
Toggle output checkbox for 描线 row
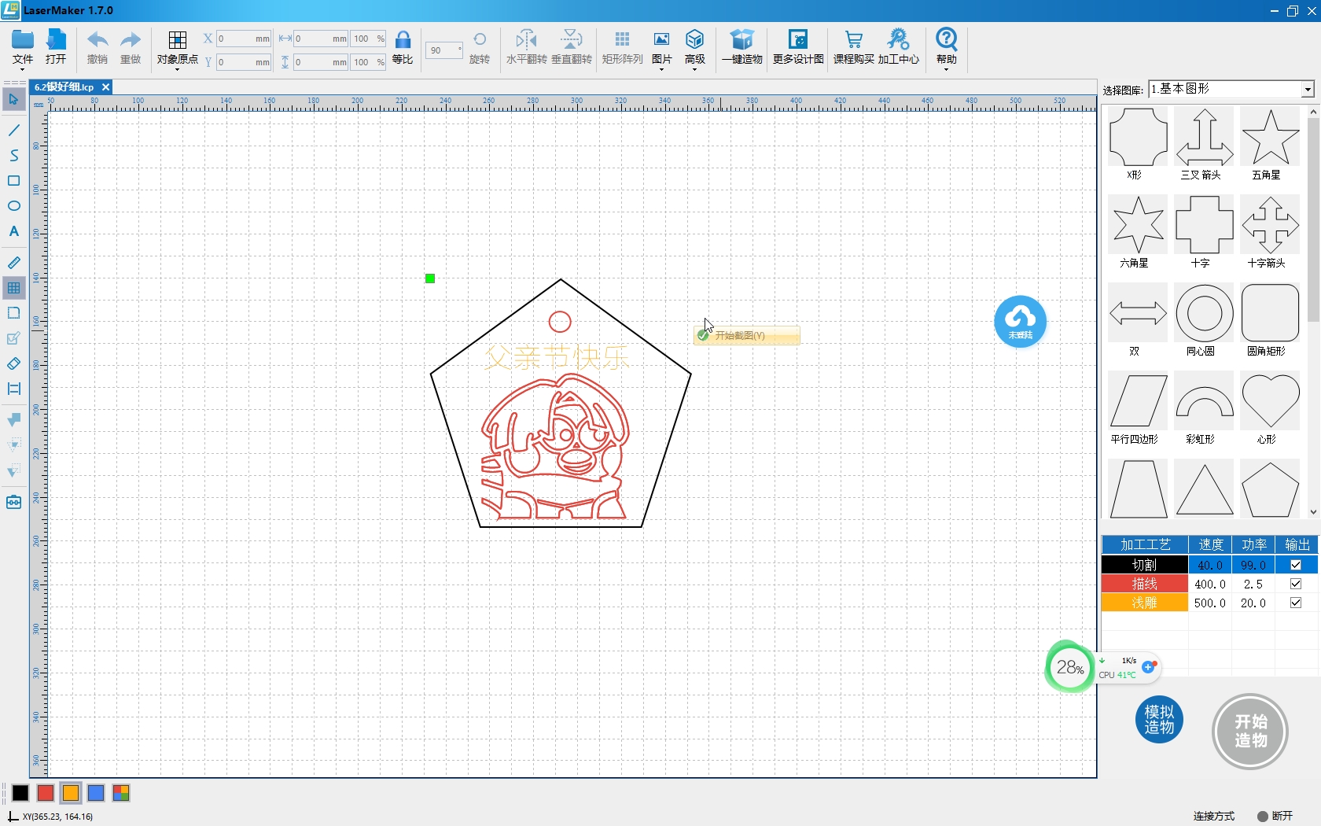tap(1296, 584)
